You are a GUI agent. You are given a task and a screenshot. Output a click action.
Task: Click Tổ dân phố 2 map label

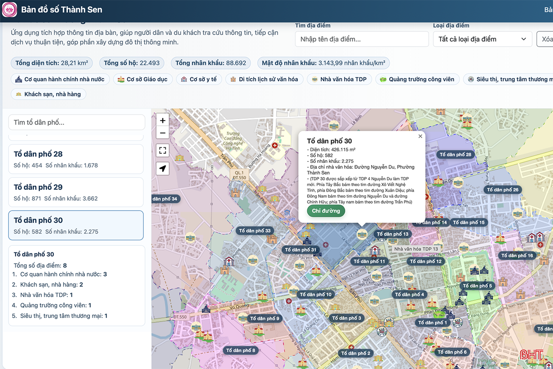click(x=355, y=353)
